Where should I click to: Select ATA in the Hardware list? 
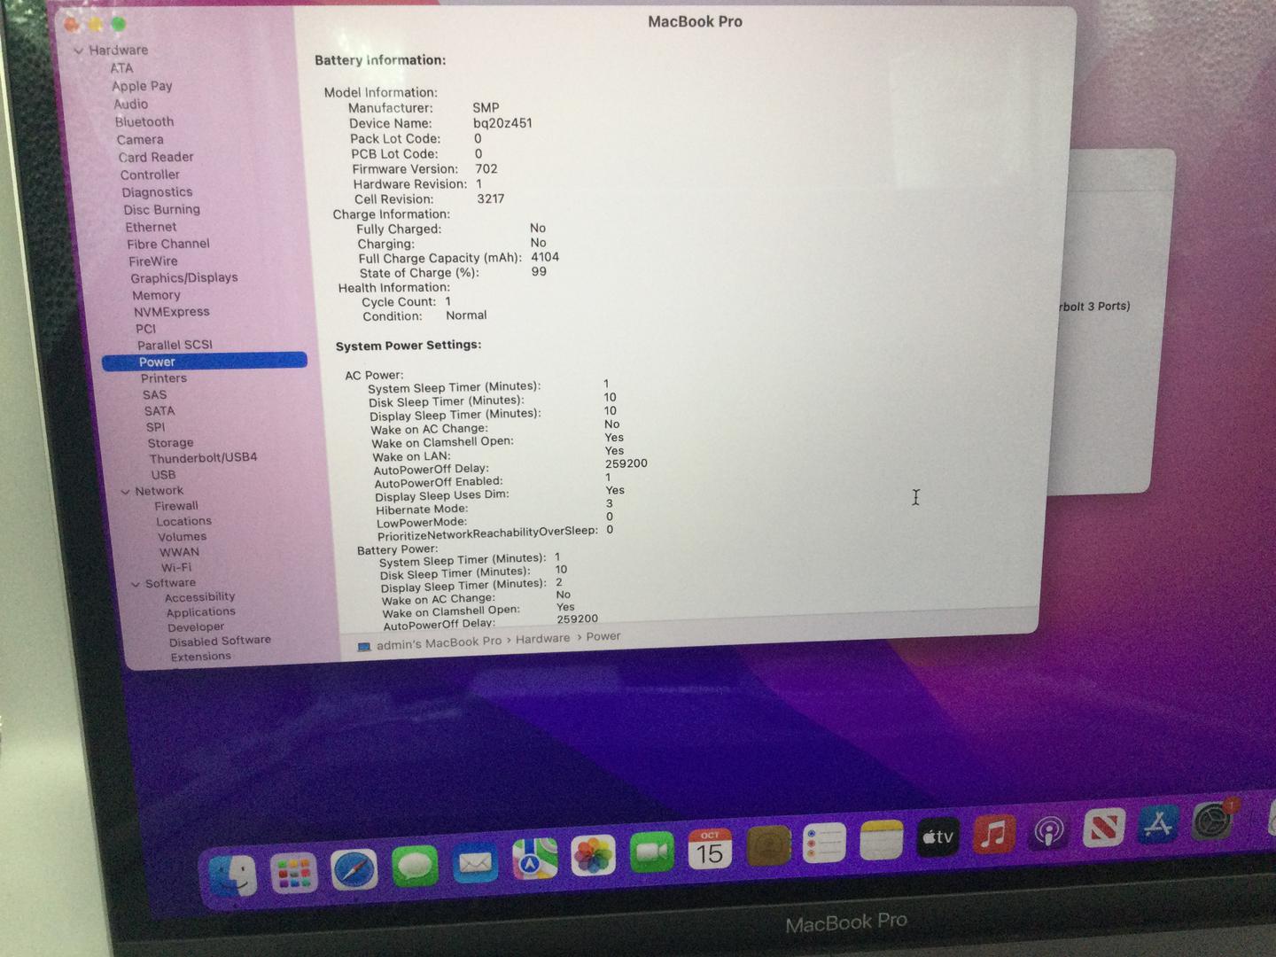point(121,68)
